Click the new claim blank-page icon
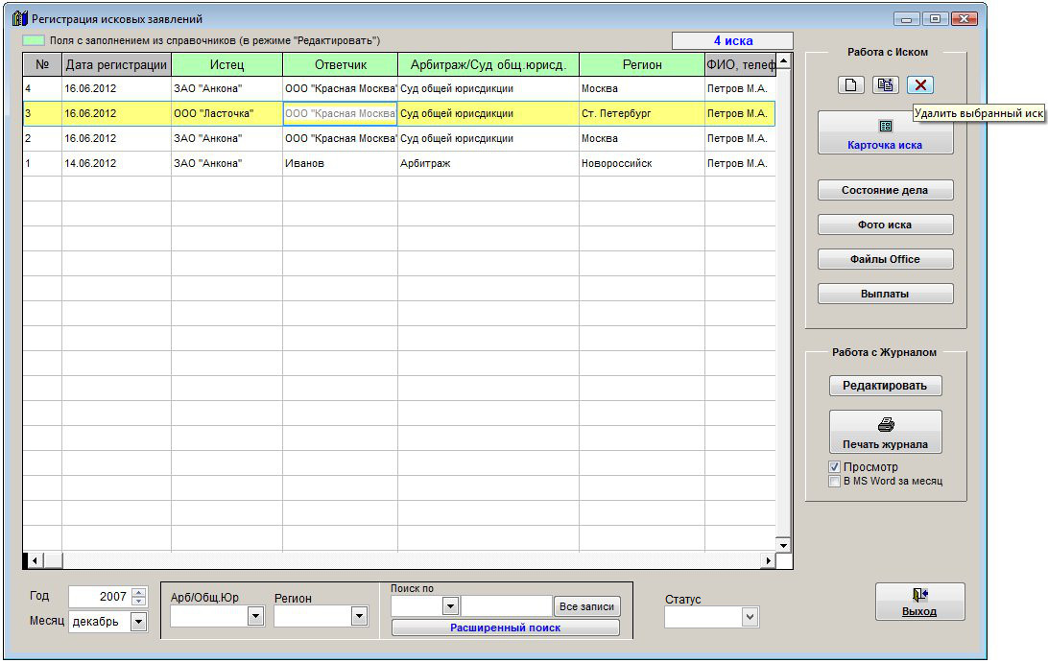Image resolution: width=1048 pixels, height=663 pixels. pyautogui.click(x=850, y=84)
